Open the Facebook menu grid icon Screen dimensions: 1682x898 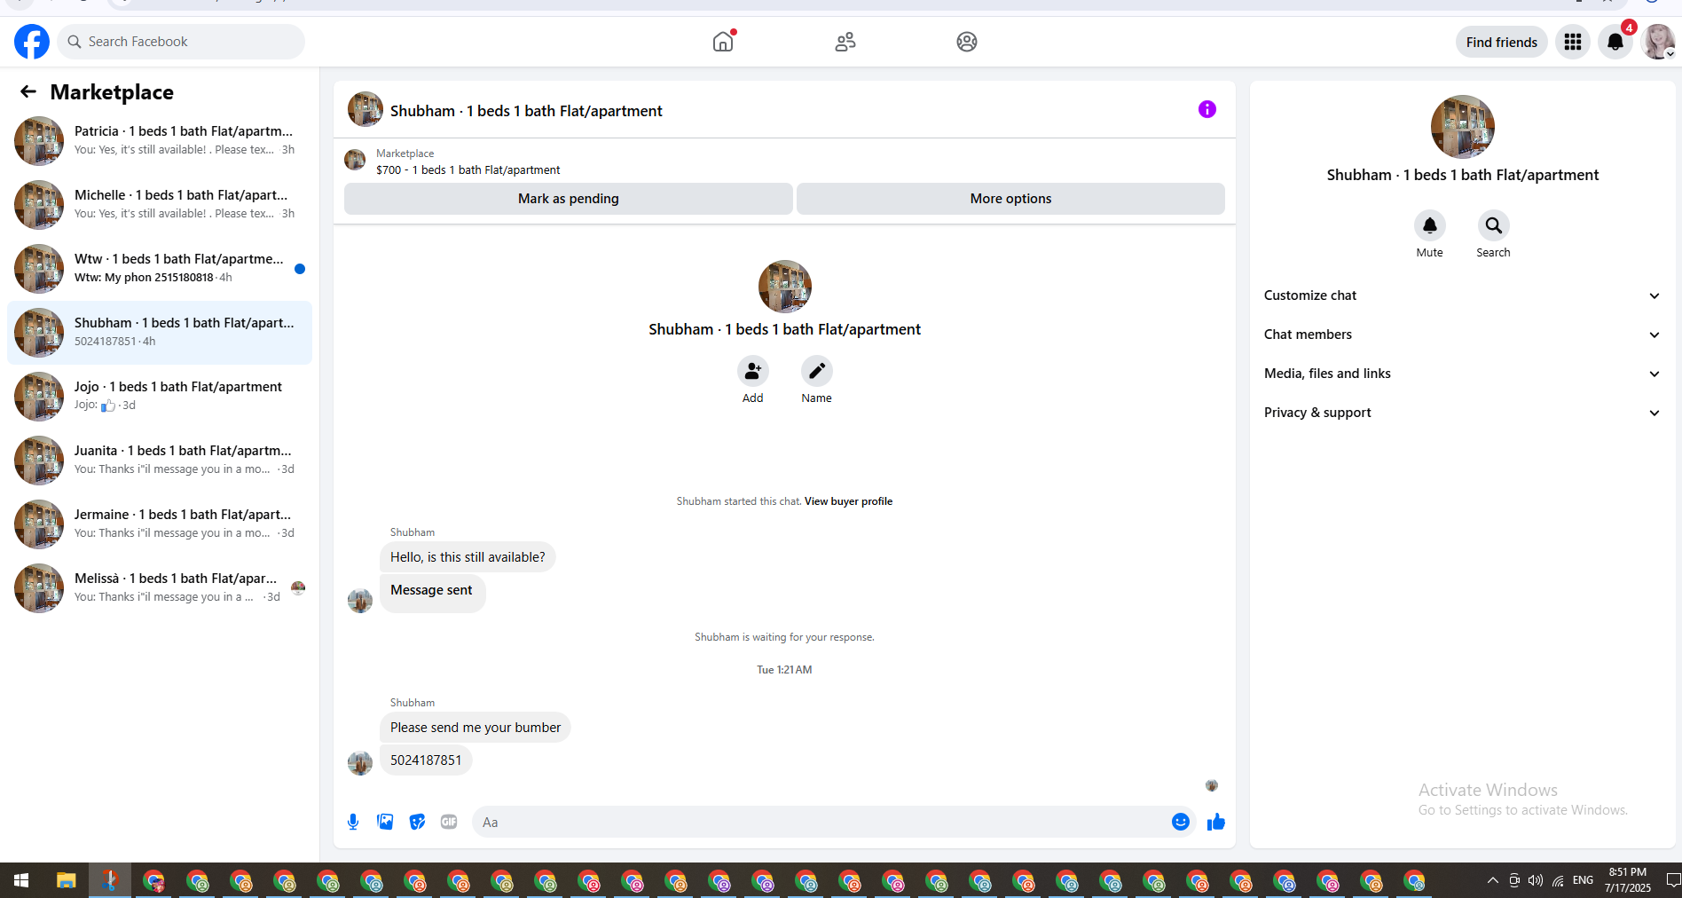[1573, 42]
